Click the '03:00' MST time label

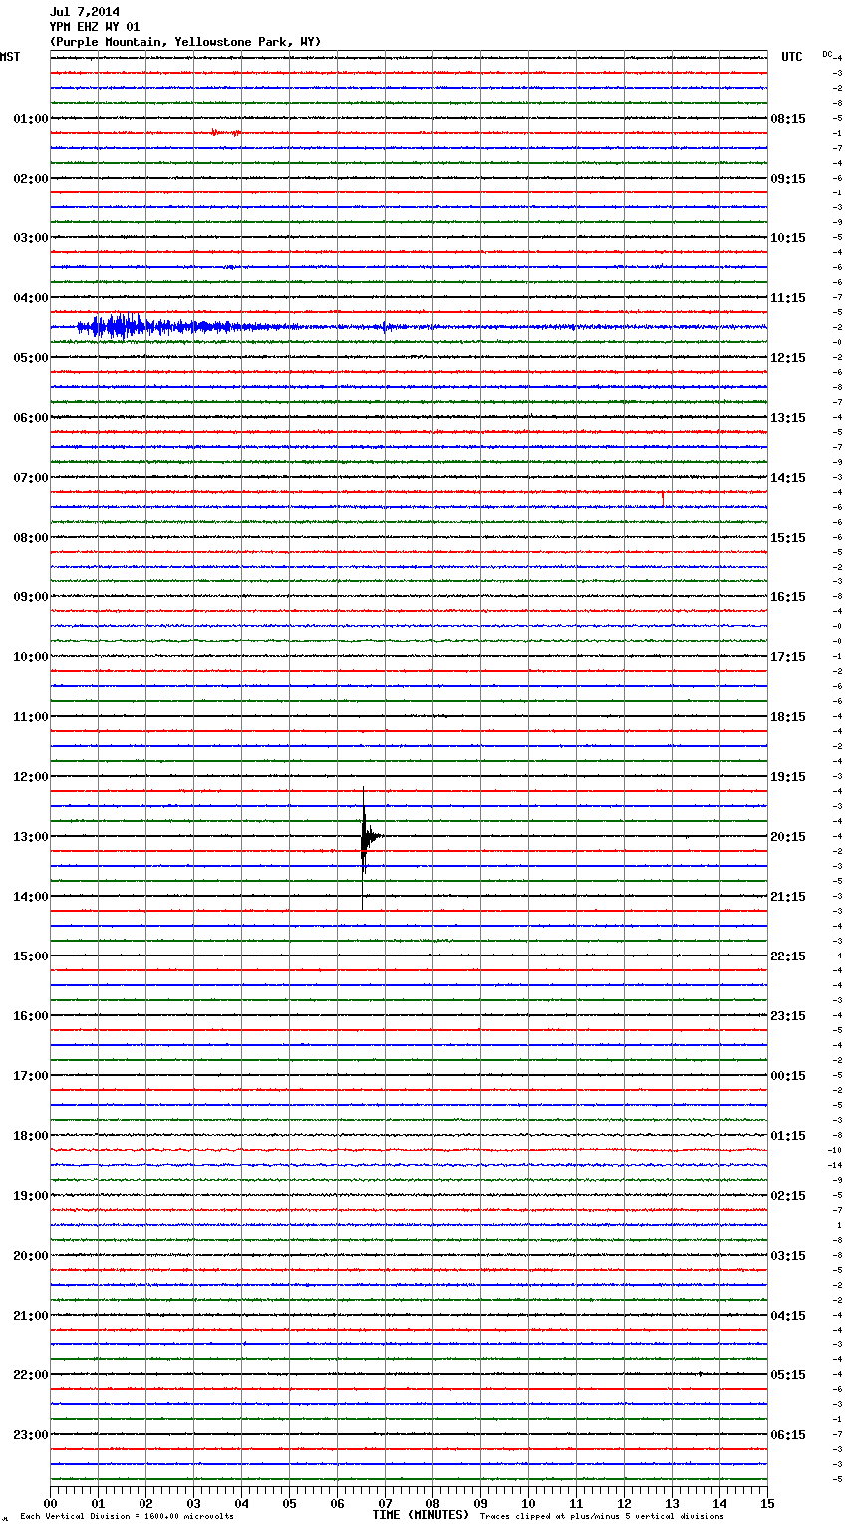pyautogui.click(x=30, y=238)
